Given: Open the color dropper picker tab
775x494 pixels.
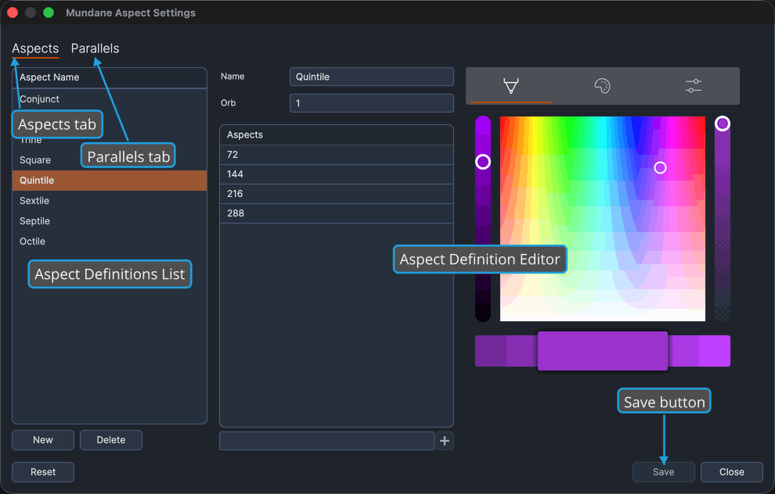Looking at the screenshot, I should click(511, 86).
